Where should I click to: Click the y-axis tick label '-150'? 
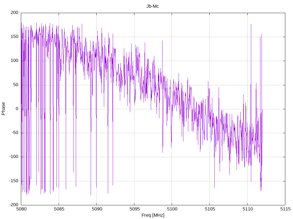pos(14,181)
